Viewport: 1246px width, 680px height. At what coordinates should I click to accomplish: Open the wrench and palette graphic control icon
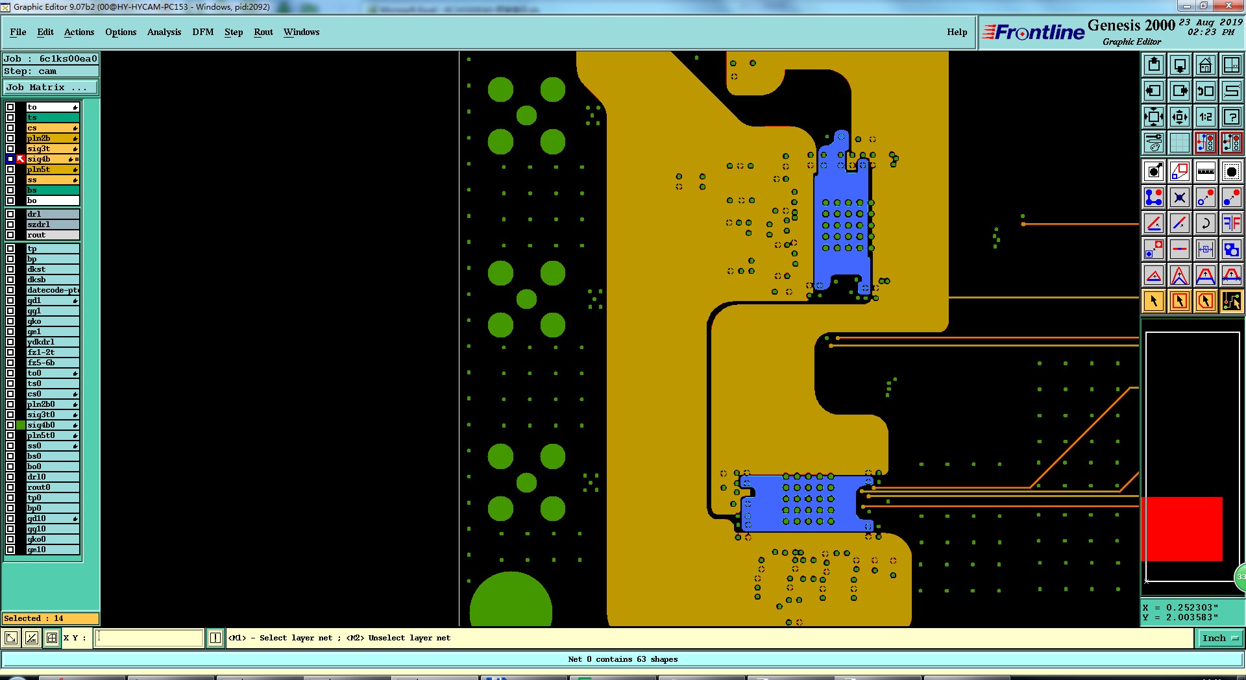point(1154,142)
